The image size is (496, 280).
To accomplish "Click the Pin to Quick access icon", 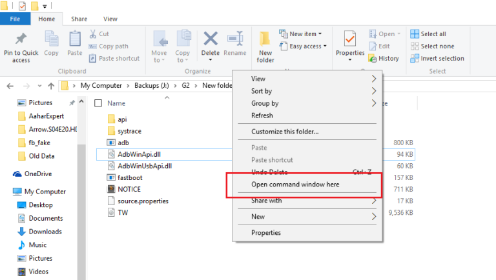I will (x=21, y=39).
